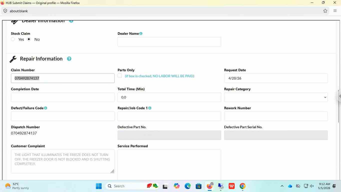Click the Dealer Information help icon
Viewport: 341px width, 192px height.
[71, 21]
